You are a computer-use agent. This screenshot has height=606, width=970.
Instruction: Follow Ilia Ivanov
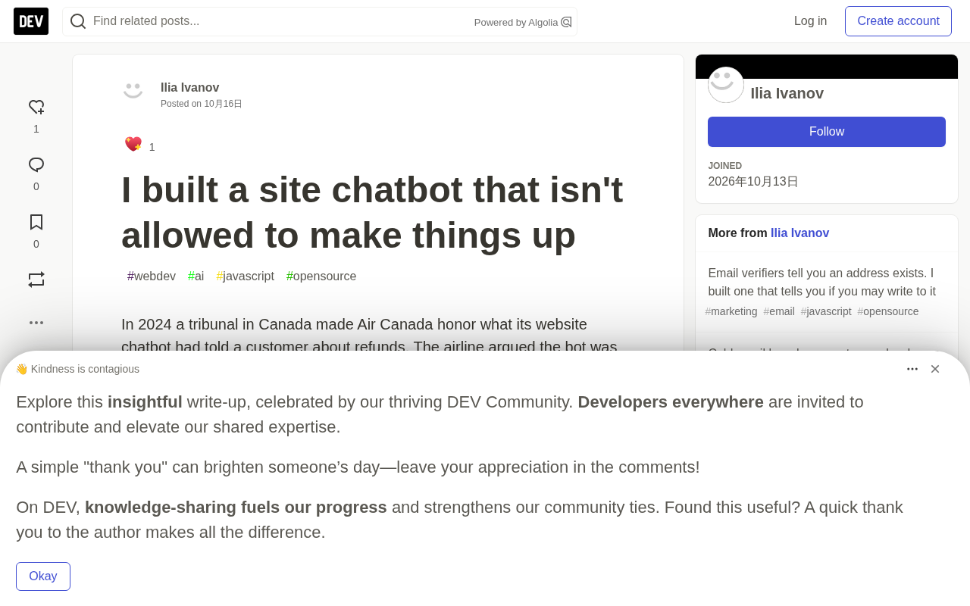point(827,132)
